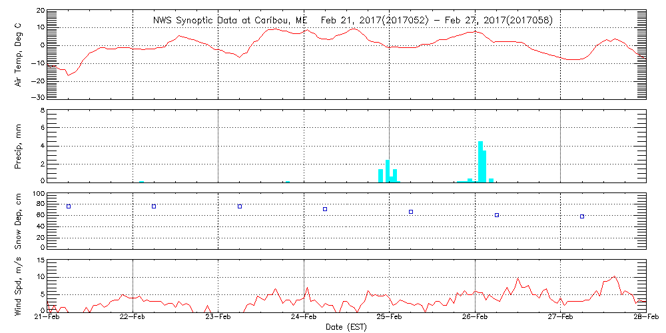Click the '21-Feb' date tick label

coord(47,318)
